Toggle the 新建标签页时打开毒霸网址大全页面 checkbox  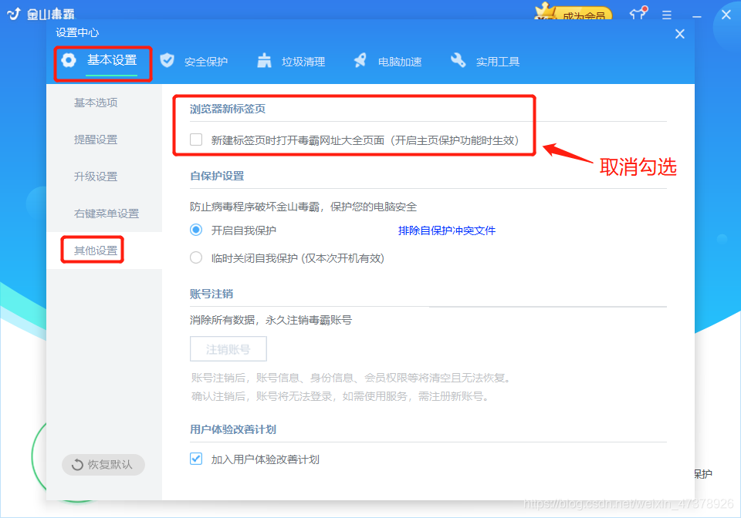[x=196, y=140]
